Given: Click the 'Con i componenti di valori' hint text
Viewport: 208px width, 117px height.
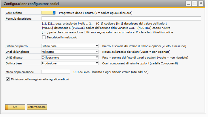Looking at the screenshot, I should (140, 63).
